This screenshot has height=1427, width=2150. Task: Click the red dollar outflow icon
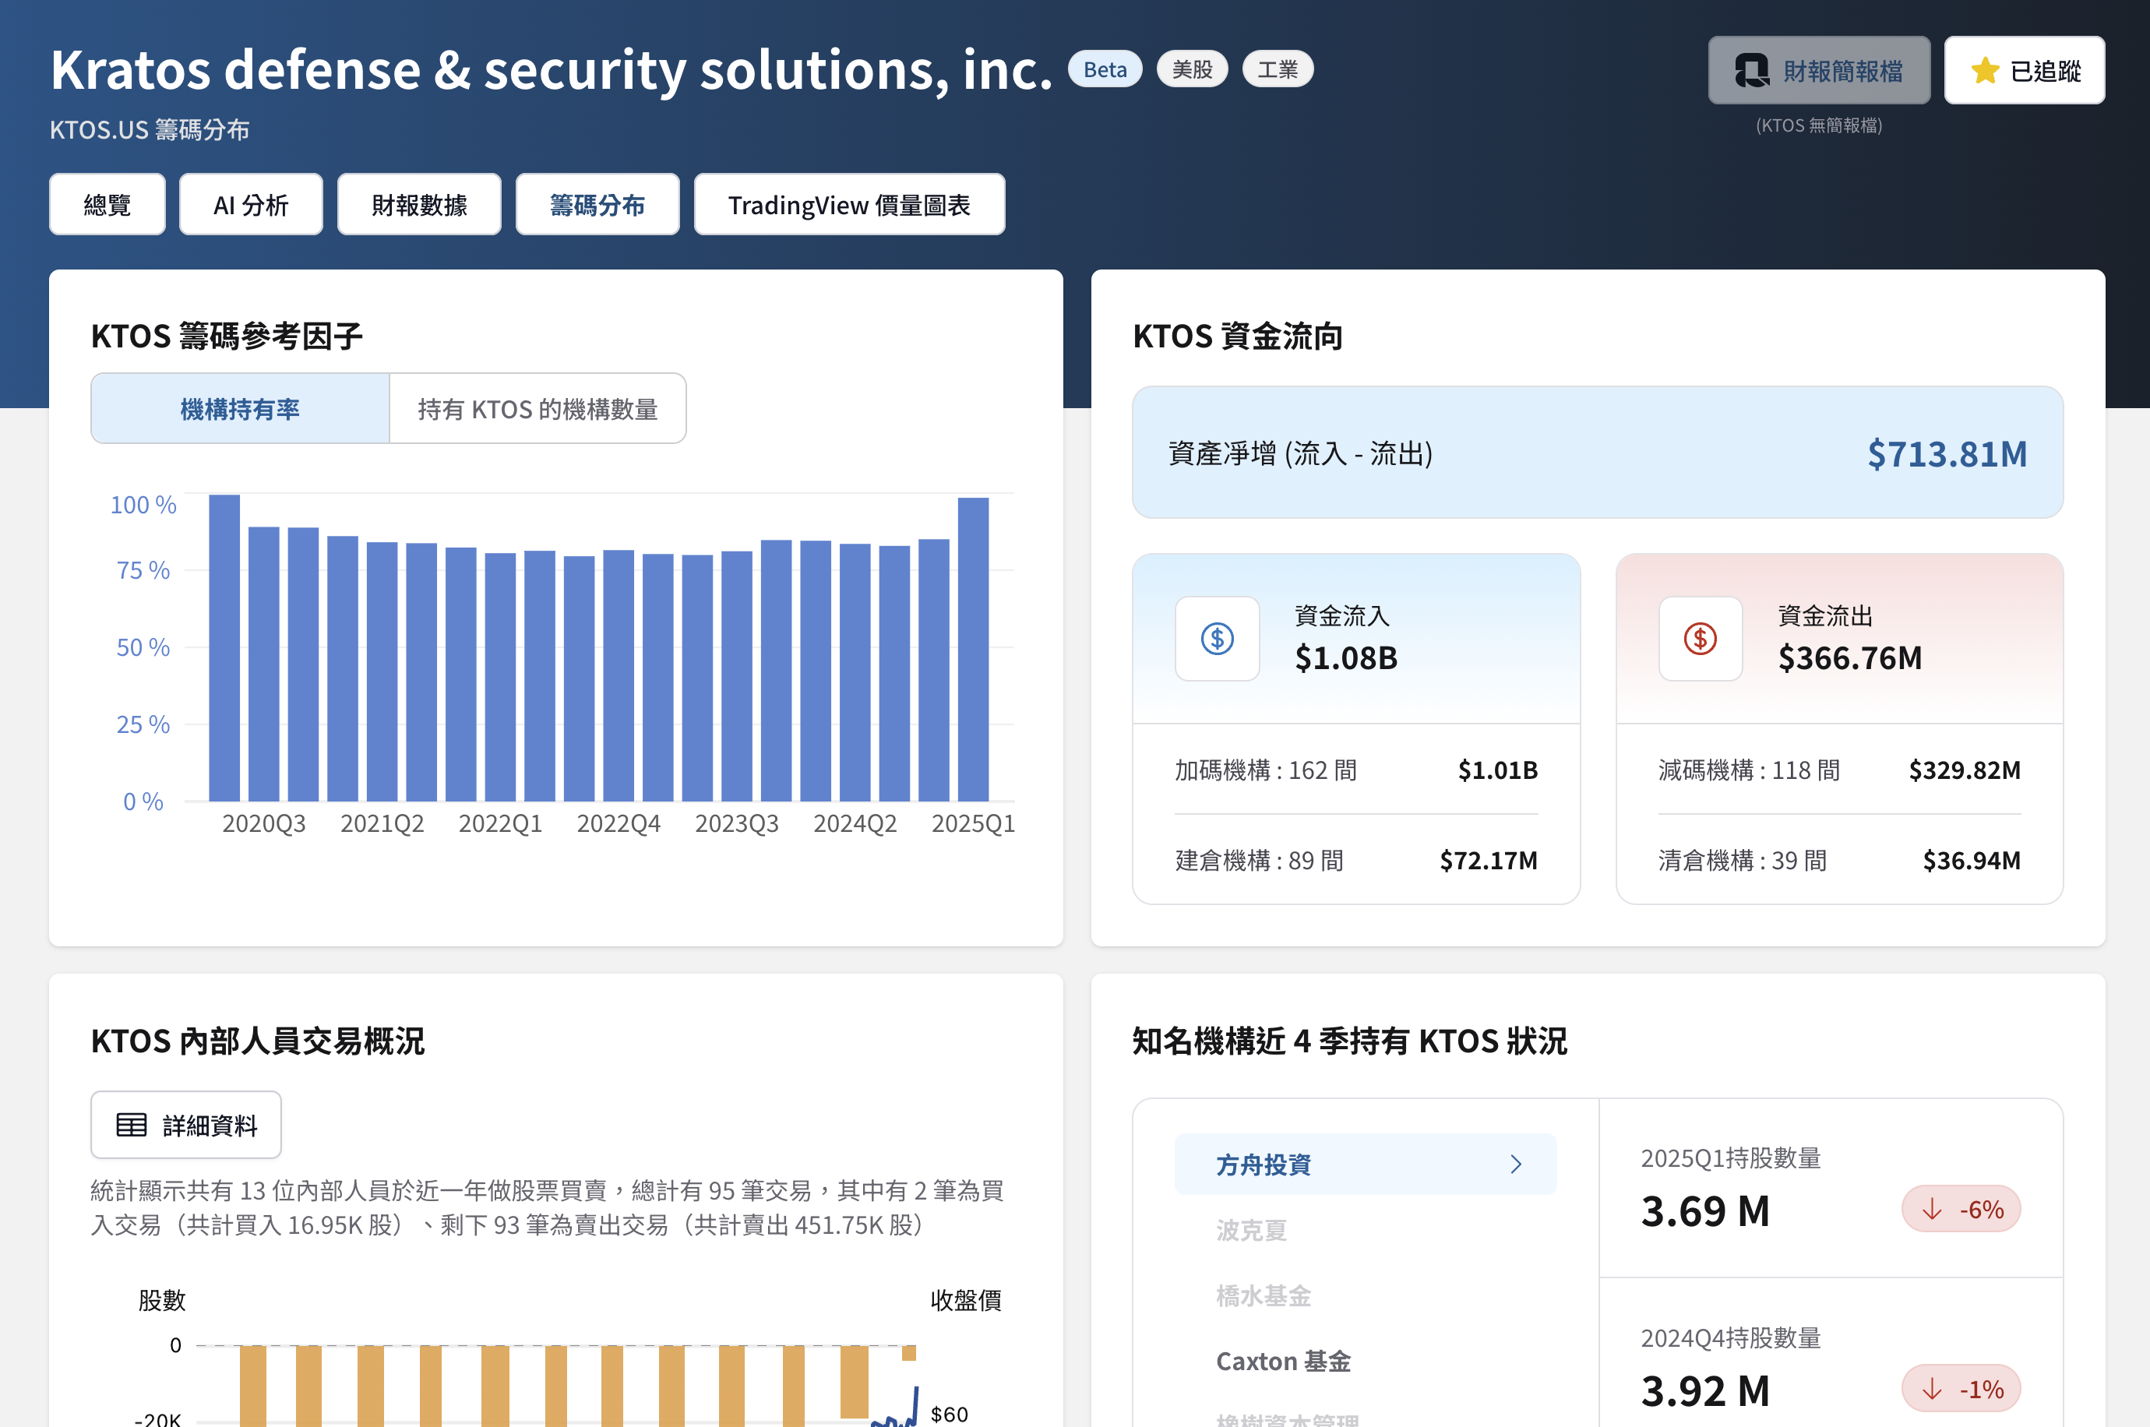[1700, 638]
